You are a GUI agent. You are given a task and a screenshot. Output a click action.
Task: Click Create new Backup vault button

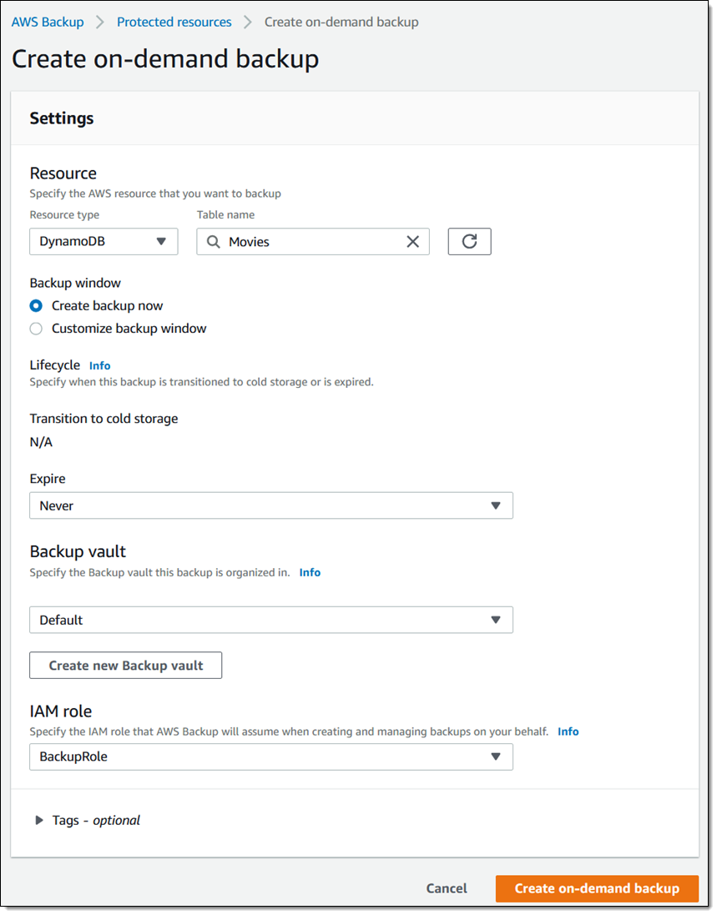126,666
